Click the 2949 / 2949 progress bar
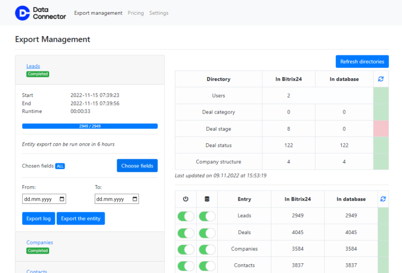Screen dimensions: 402x273 coord(90,126)
